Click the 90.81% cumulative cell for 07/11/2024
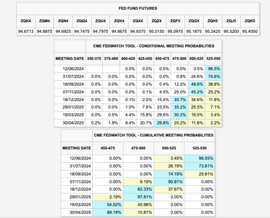 (169, 182)
